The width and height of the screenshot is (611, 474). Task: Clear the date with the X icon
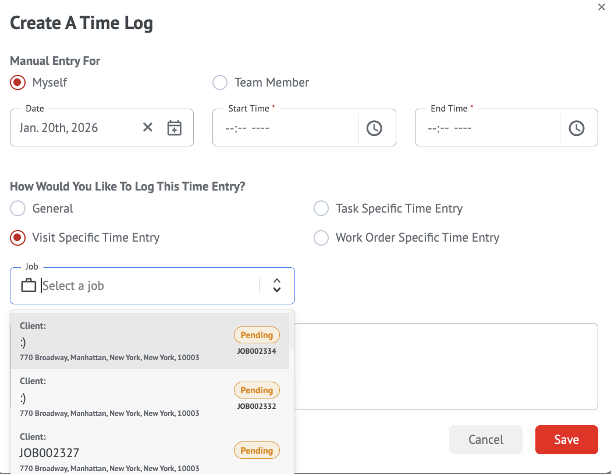click(x=148, y=127)
